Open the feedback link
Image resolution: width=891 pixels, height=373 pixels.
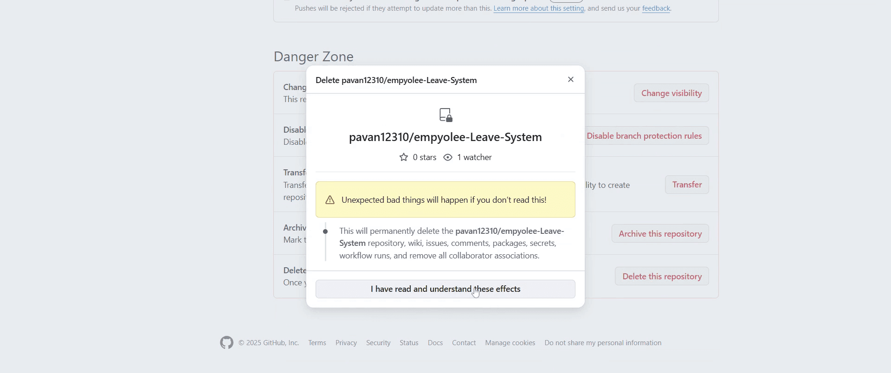pyautogui.click(x=656, y=8)
